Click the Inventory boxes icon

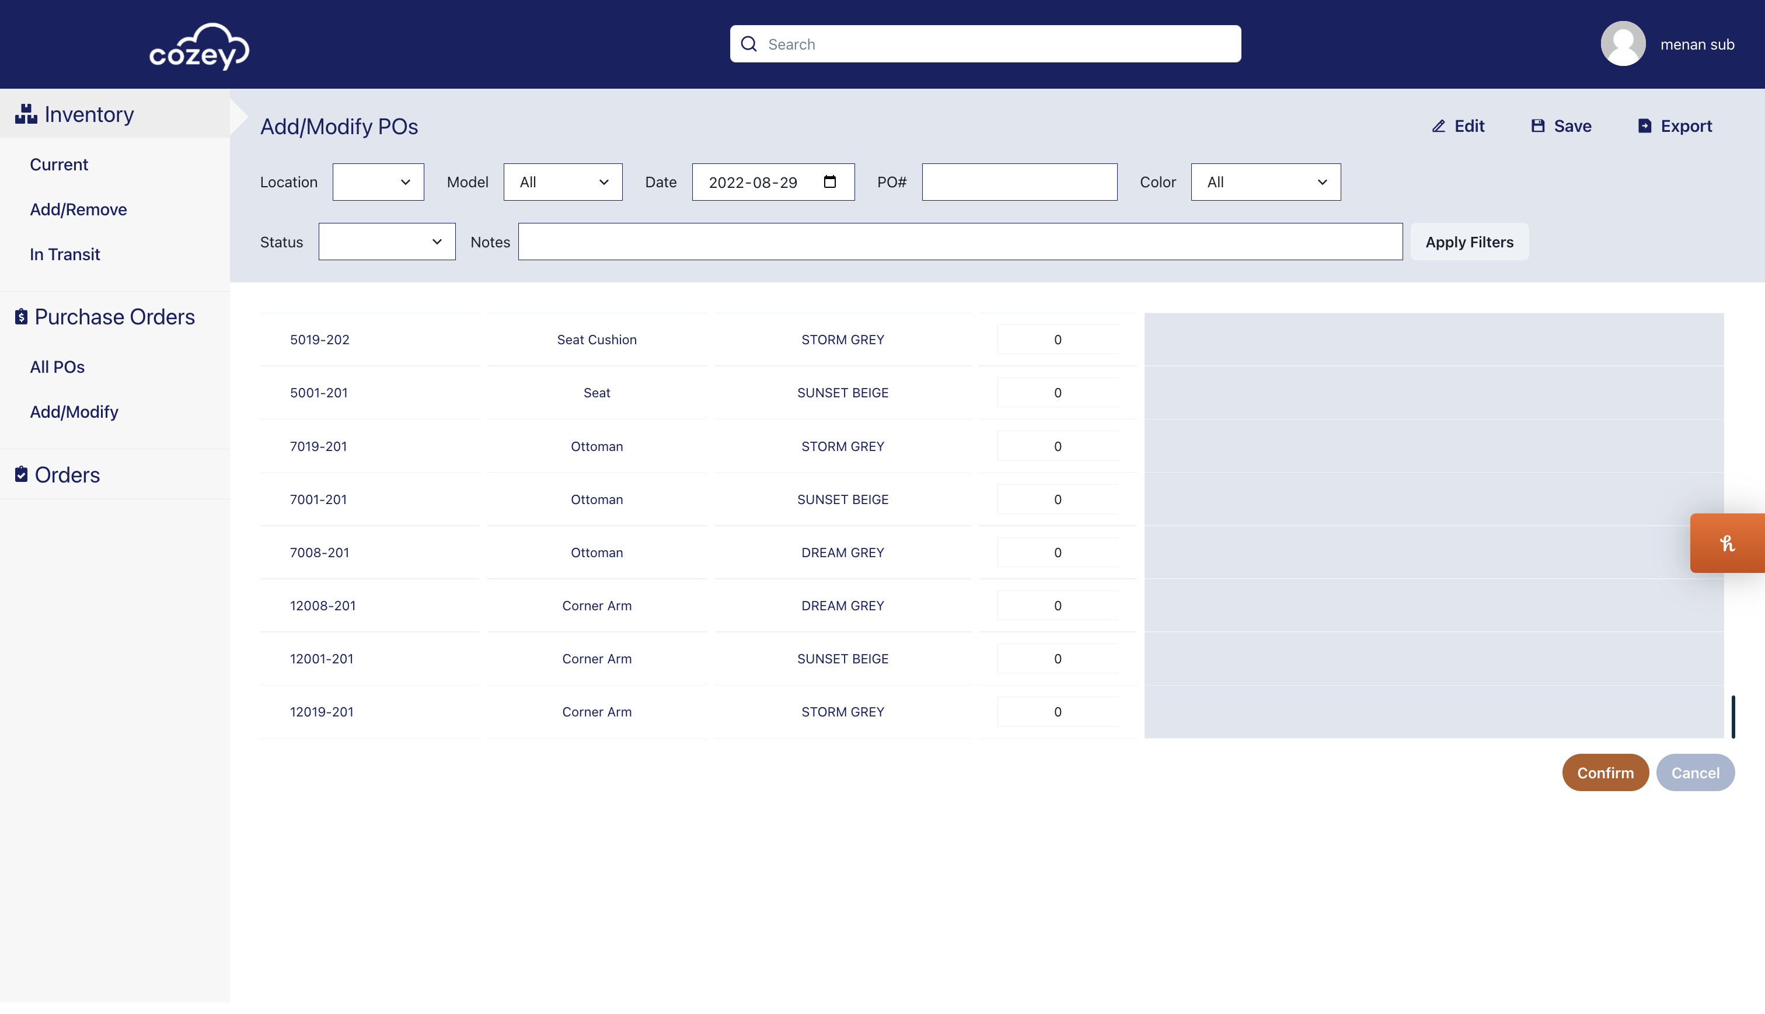(x=26, y=114)
